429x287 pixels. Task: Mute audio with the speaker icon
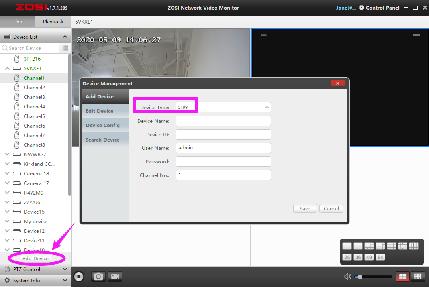(x=347, y=277)
